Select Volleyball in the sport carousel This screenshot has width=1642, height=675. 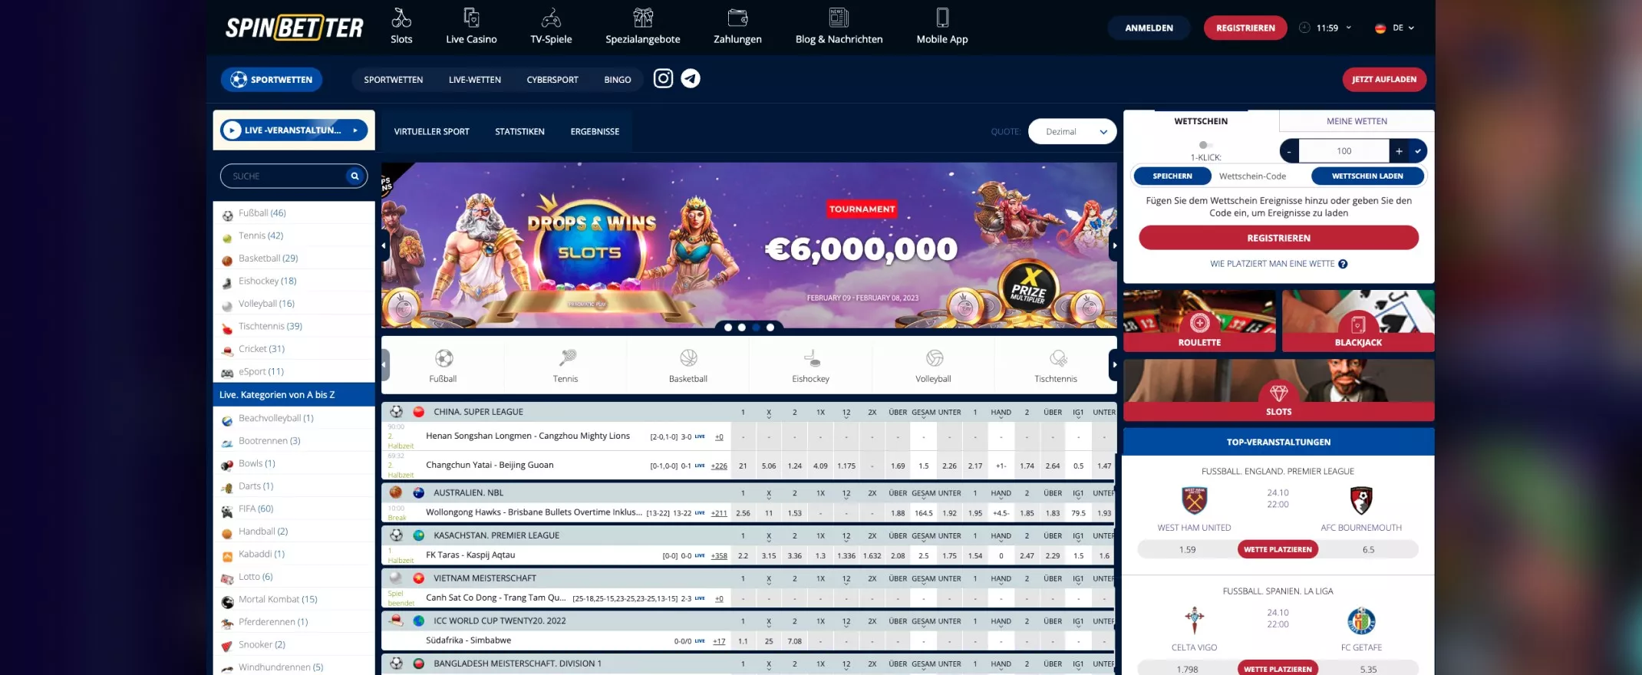[x=933, y=365]
